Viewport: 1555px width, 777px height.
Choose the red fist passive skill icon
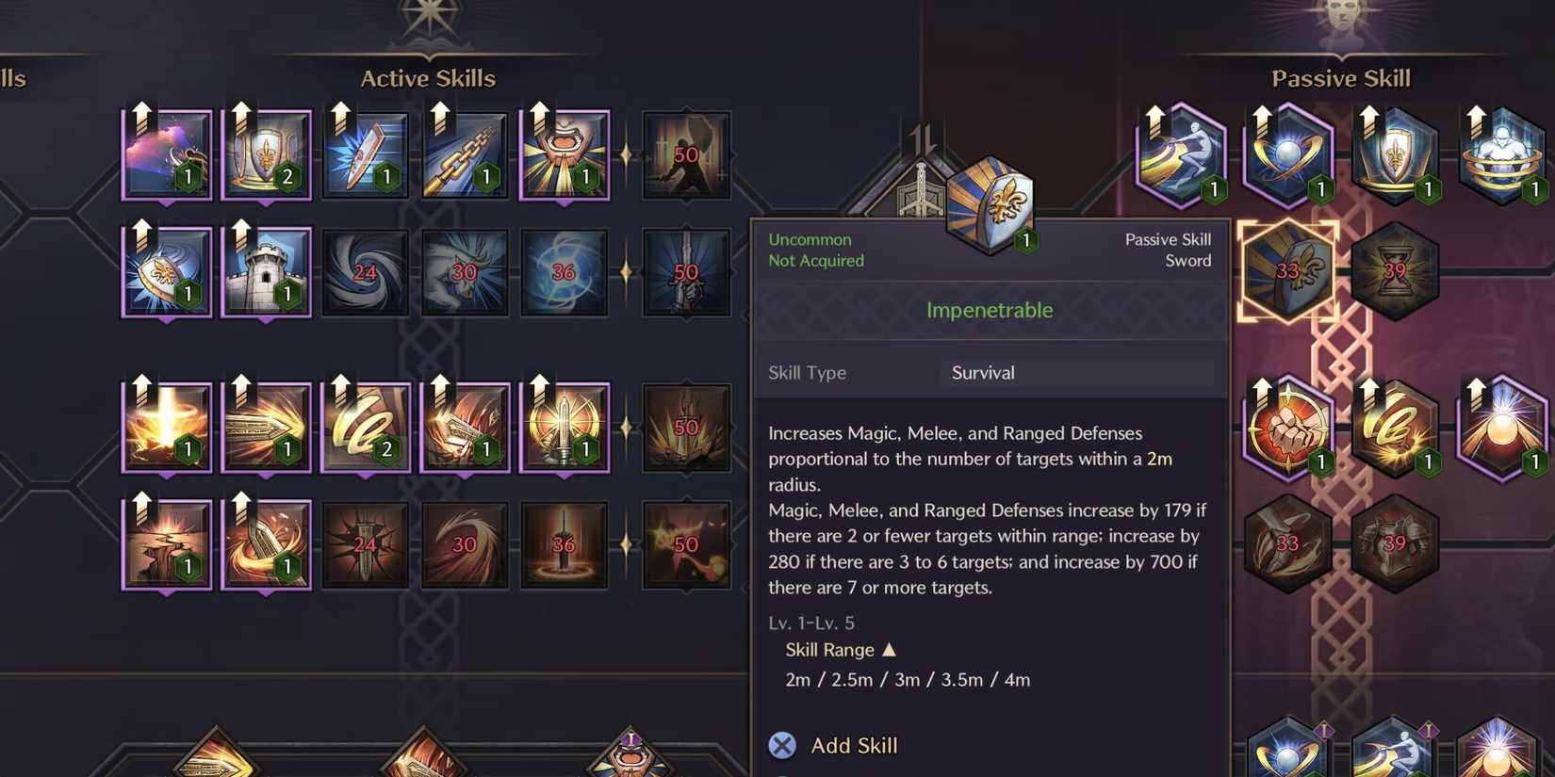pyautogui.click(x=1287, y=429)
